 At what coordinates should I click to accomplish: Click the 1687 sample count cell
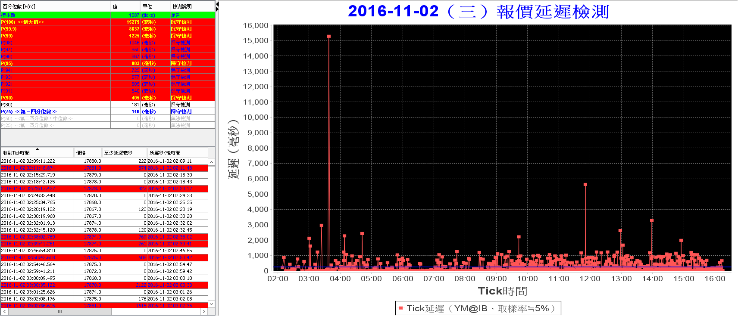pyautogui.click(x=125, y=15)
